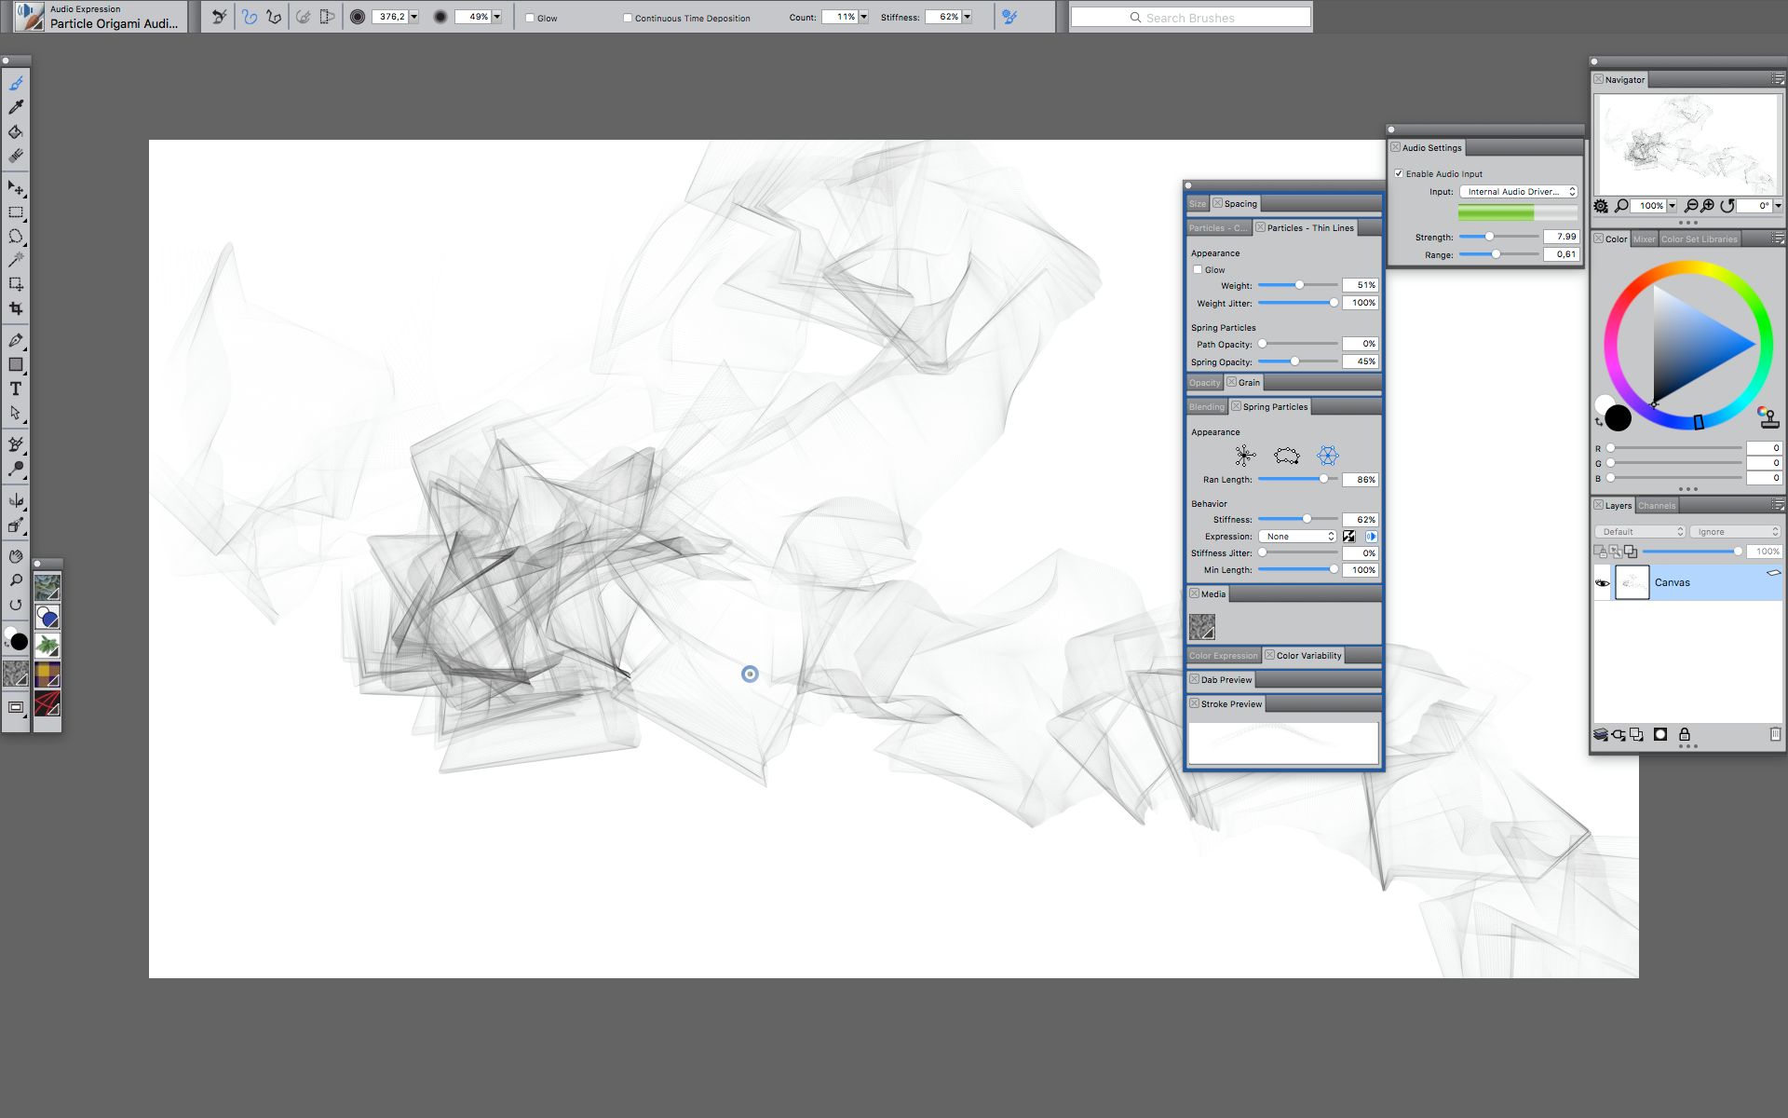Image resolution: width=1788 pixels, height=1118 pixels.
Task: Open the Stiffness Expression None dropdown
Action: (x=1297, y=537)
